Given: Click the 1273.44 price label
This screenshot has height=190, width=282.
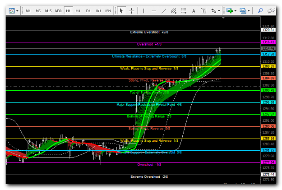Looking at the screenshot, I should (x=268, y=175).
